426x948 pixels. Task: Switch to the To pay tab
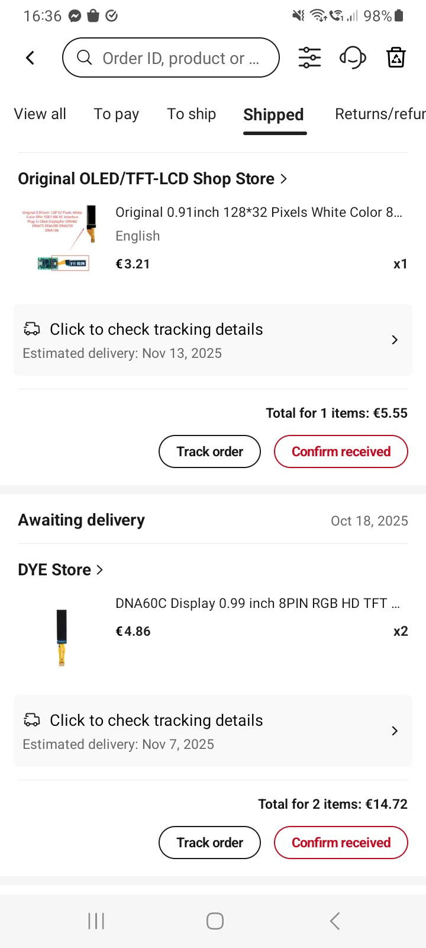(116, 114)
